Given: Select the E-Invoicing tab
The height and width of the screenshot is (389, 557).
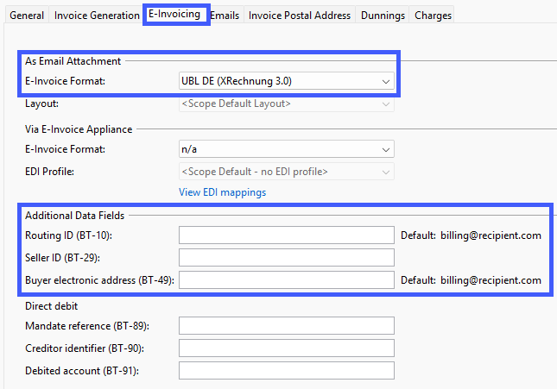Looking at the screenshot, I should coord(175,15).
